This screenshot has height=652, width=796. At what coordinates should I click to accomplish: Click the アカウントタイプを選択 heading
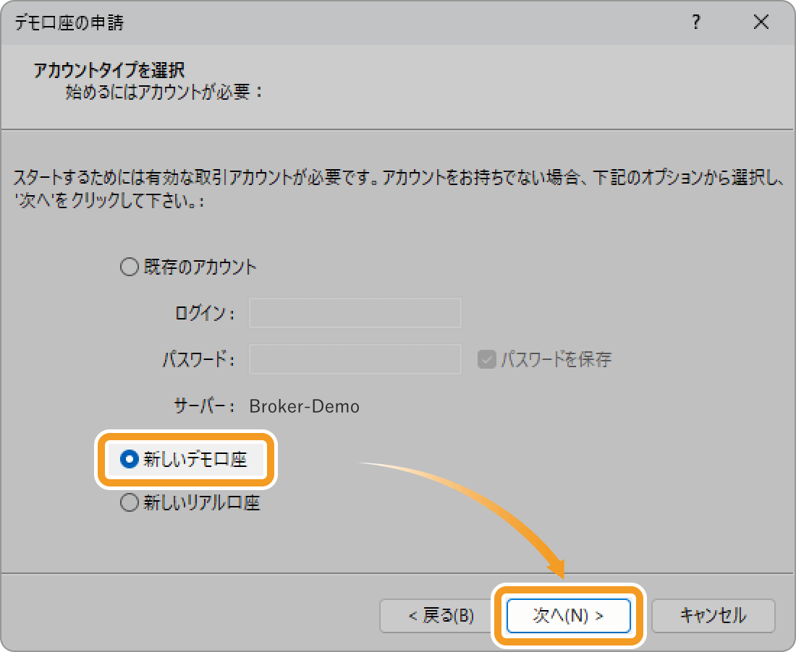point(109,70)
